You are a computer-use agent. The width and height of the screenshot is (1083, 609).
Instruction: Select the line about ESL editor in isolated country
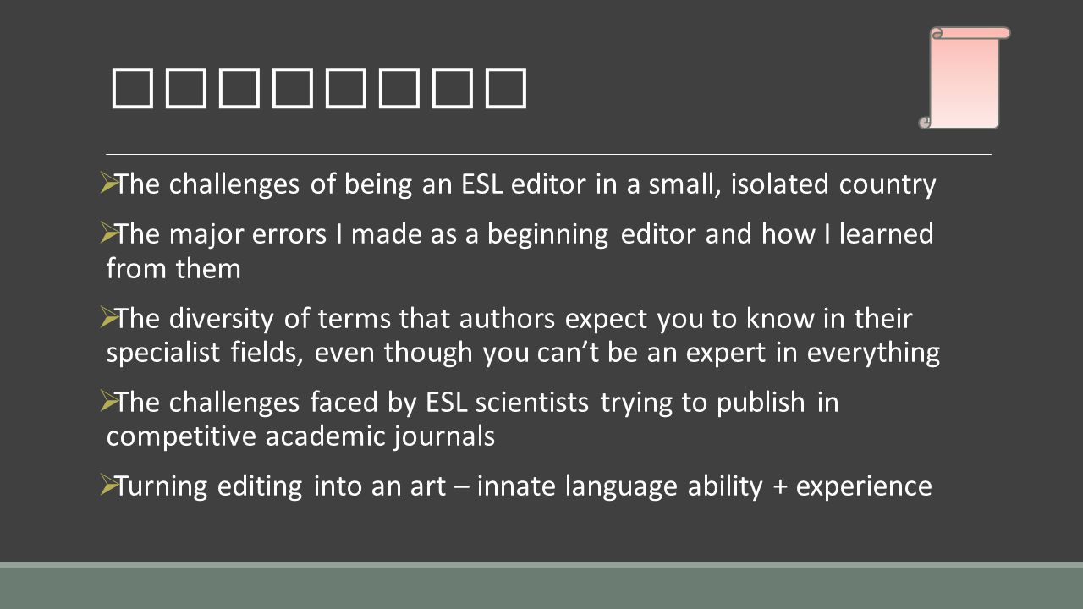(x=525, y=184)
